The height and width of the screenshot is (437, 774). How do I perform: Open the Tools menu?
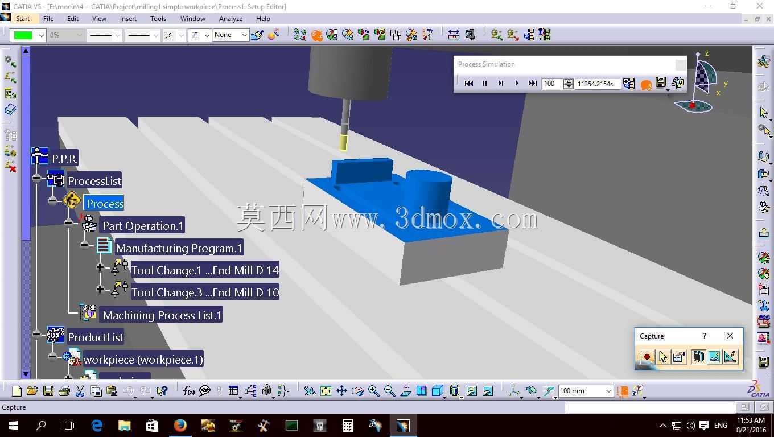(158, 19)
